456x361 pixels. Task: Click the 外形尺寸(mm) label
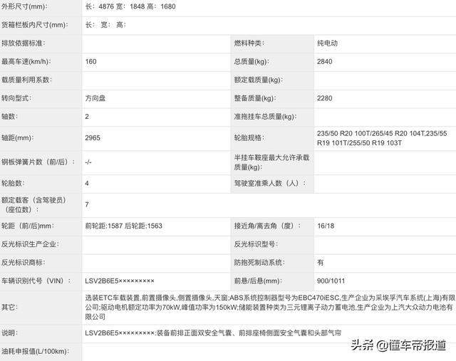[x=24, y=6]
